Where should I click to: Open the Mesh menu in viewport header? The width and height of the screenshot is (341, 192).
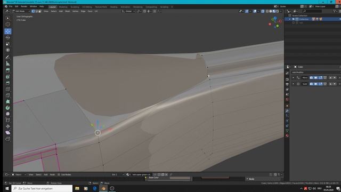(68, 11)
